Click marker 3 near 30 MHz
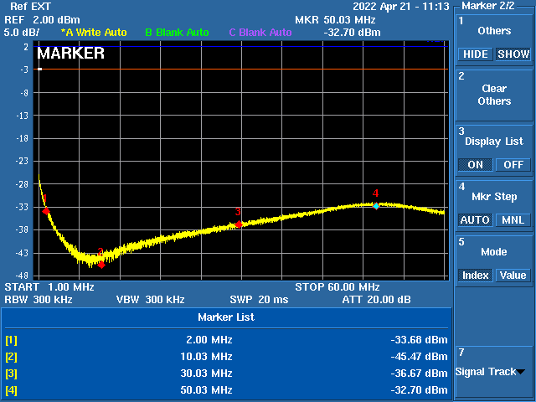Viewport: 536px width, 402px height. point(239,224)
